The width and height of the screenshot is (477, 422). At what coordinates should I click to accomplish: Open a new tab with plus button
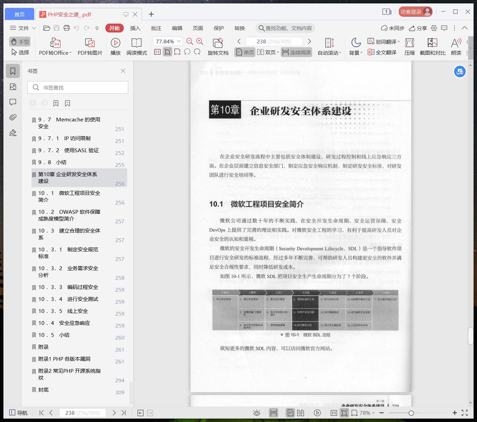click(151, 14)
